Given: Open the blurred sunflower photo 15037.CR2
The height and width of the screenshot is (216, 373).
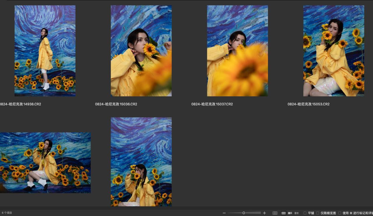Looking at the screenshot, I should (237, 51).
